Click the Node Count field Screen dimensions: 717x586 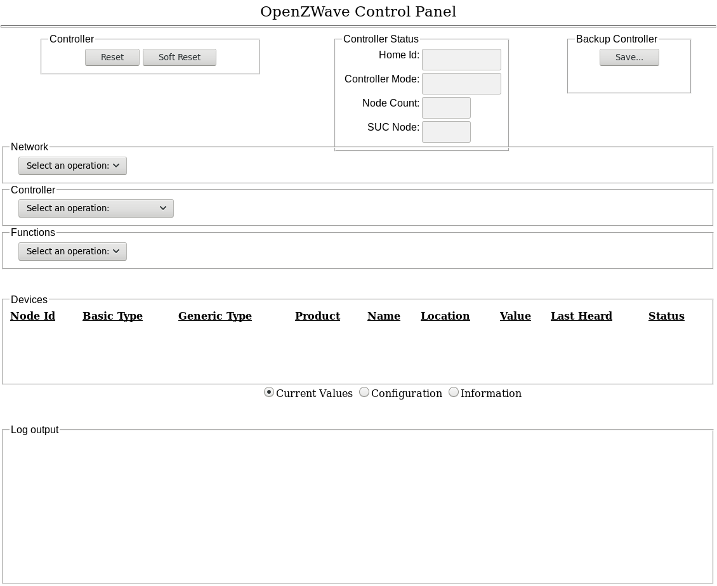pos(446,108)
